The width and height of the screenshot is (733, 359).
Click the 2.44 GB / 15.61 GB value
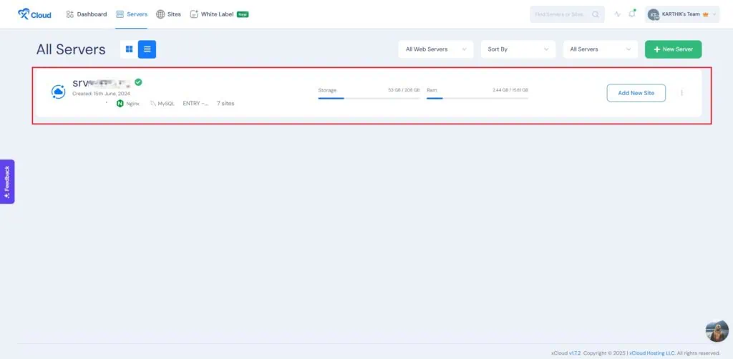(x=510, y=89)
